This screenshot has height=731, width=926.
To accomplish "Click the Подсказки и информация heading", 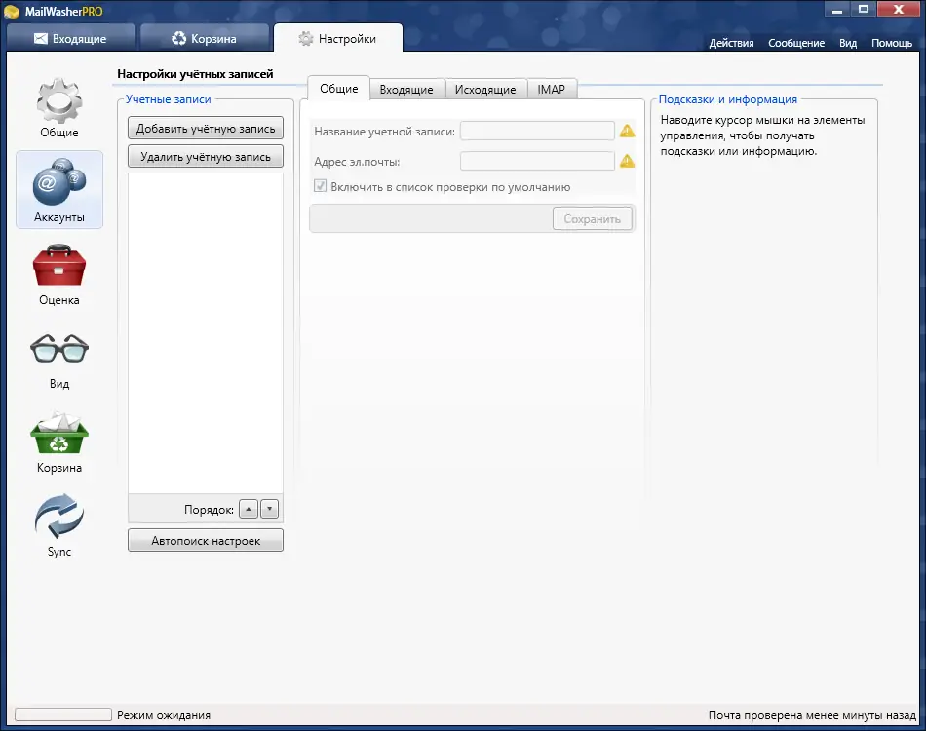I will tap(727, 99).
